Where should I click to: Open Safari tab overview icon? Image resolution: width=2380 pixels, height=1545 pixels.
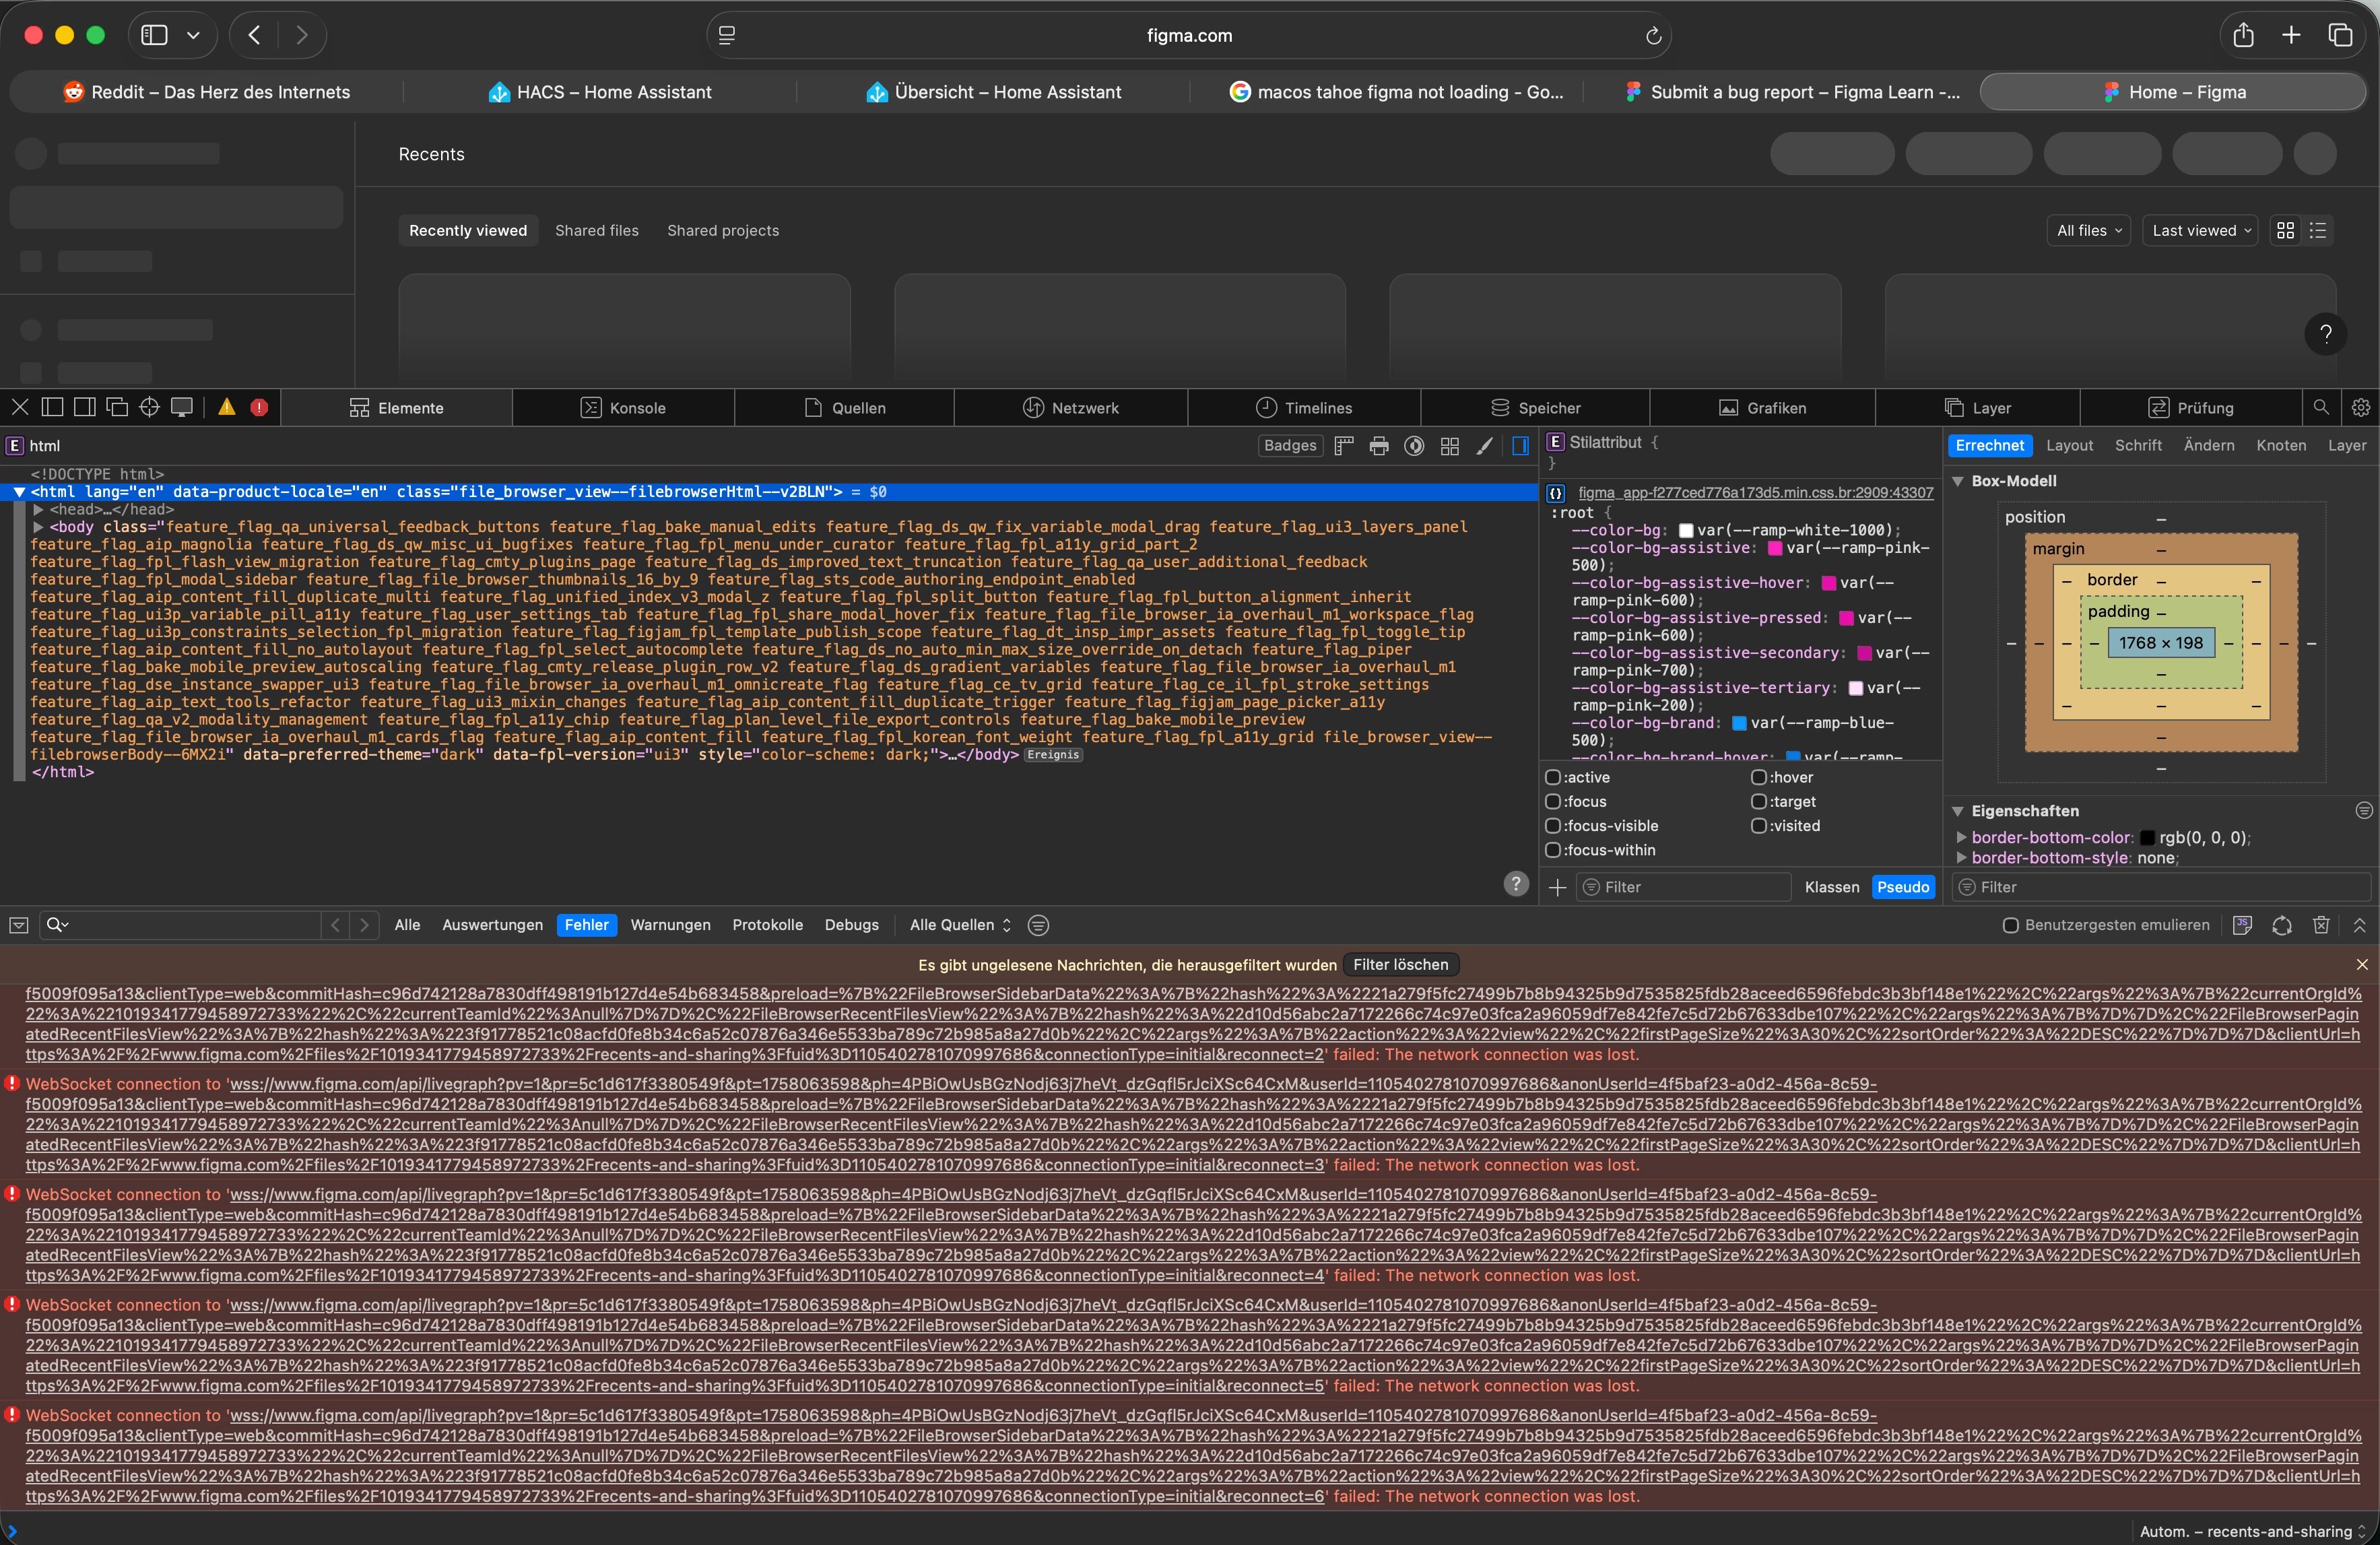(x=2340, y=35)
